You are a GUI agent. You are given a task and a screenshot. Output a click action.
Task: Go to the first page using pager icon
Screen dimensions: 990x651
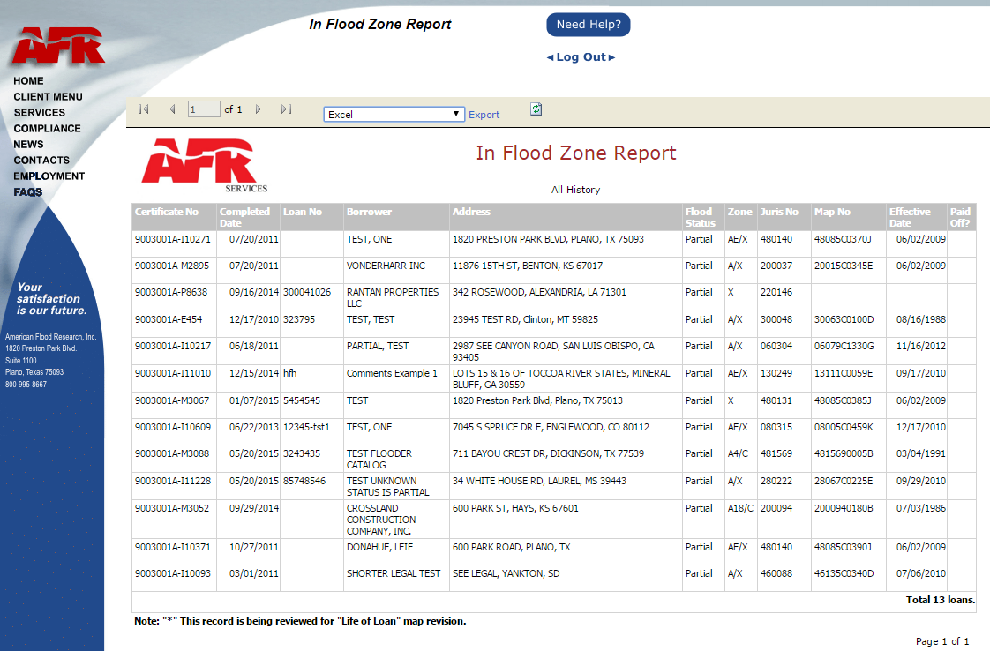point(143,108)
